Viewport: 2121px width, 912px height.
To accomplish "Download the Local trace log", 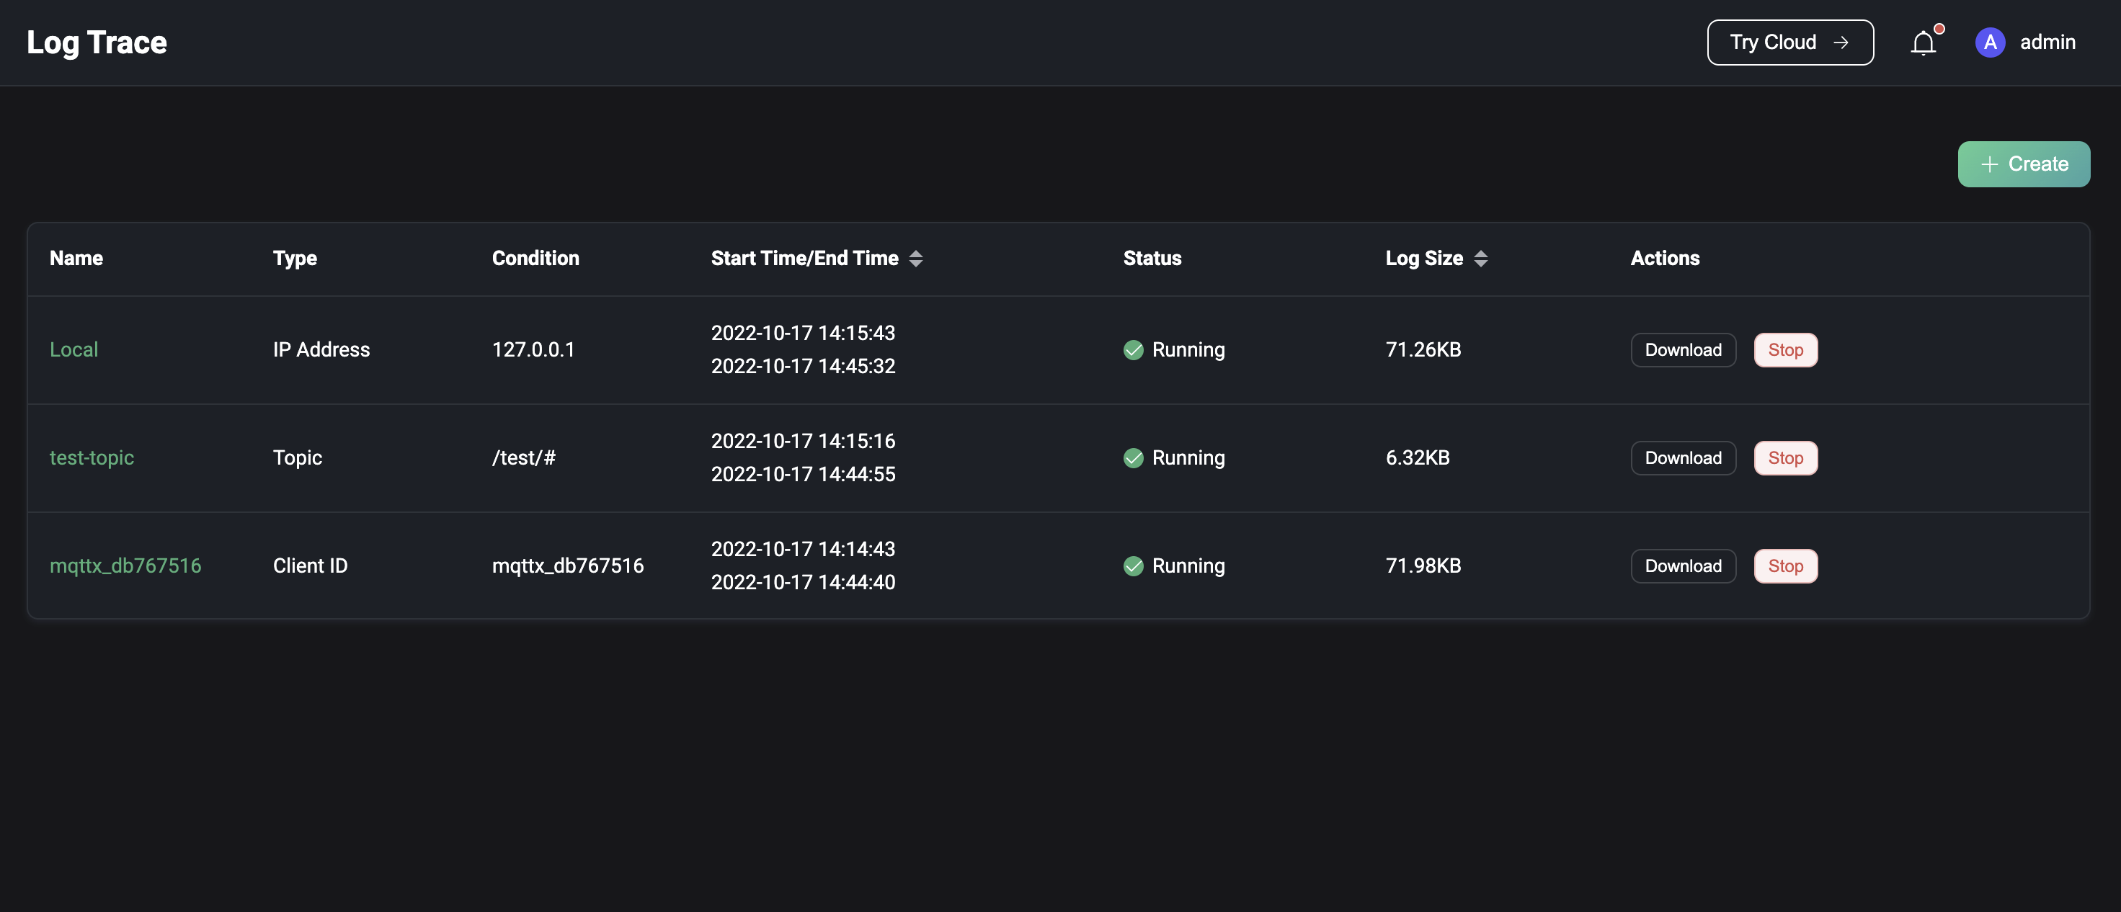I will [1682, 350].
